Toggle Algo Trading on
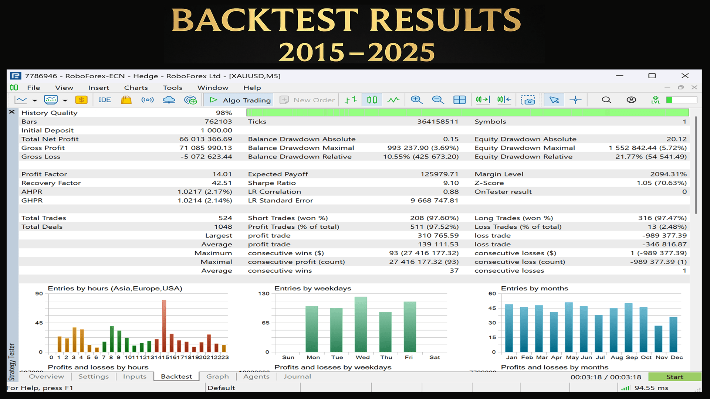This screenshot has height=399, width=710. (x=240, y=100)
